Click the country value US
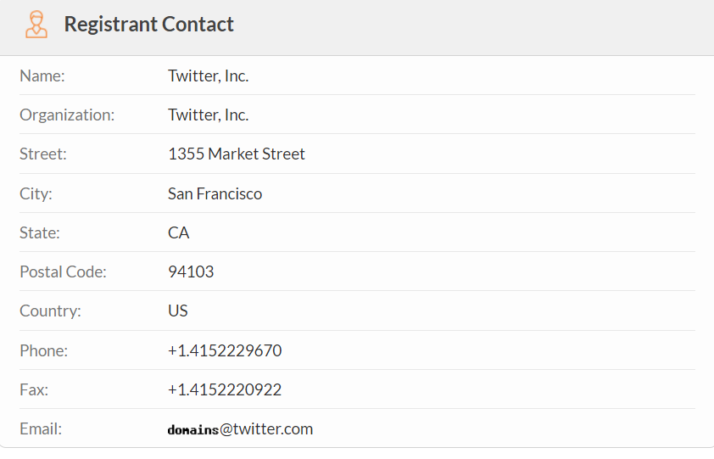Viewport: 714px width, 459px height. tap(178, 311)
